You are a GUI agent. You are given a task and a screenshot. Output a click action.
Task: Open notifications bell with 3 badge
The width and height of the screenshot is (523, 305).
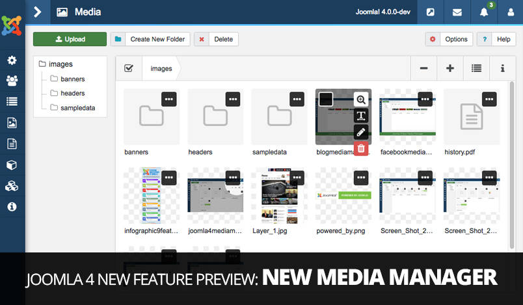pyautogui.click(x=484, y=12)
